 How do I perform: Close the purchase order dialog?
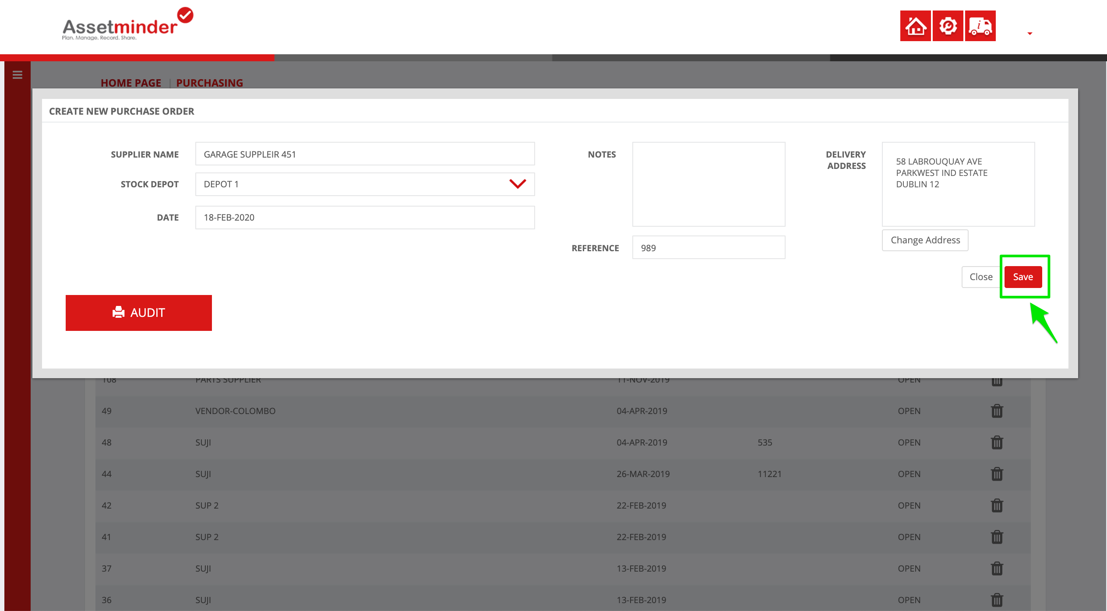(x=980, y=277)
